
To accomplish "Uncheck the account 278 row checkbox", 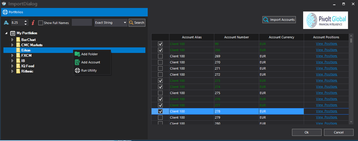I will (160, 111).
